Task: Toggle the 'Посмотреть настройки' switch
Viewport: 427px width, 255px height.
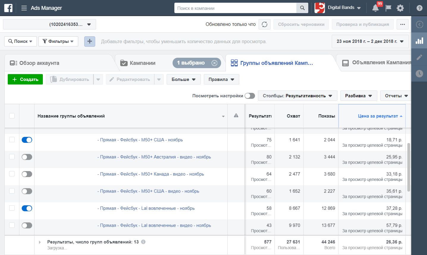Action: 250,96
